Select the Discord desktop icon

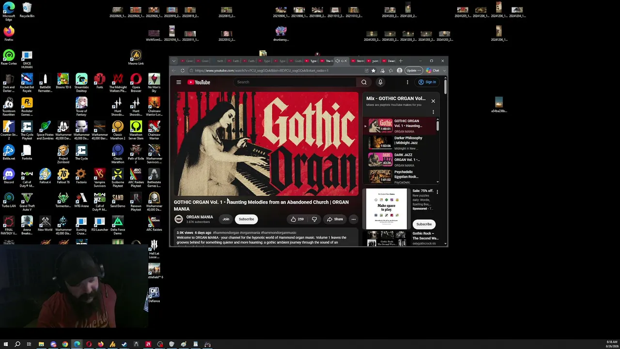click(x=9, y=176)
